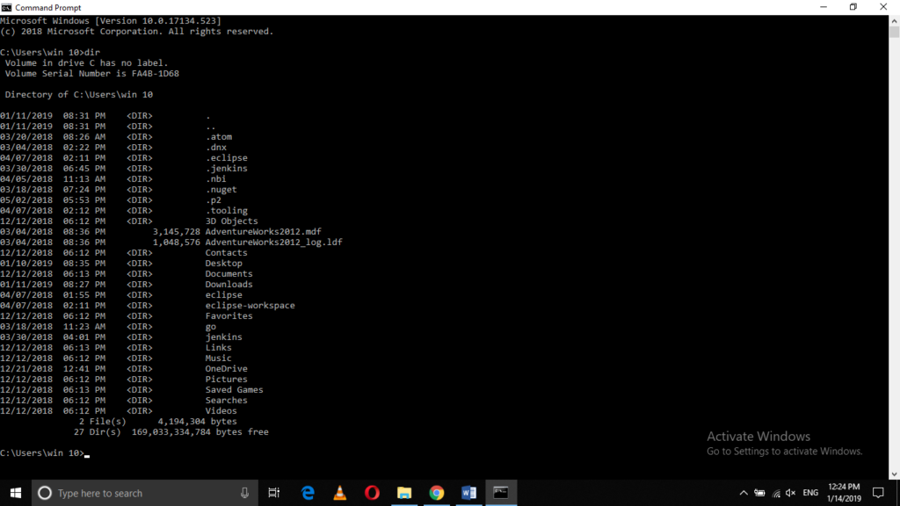The image size is (900, 506).
Task: Click the battery icon in the system tray
Action: coord(758,493)
